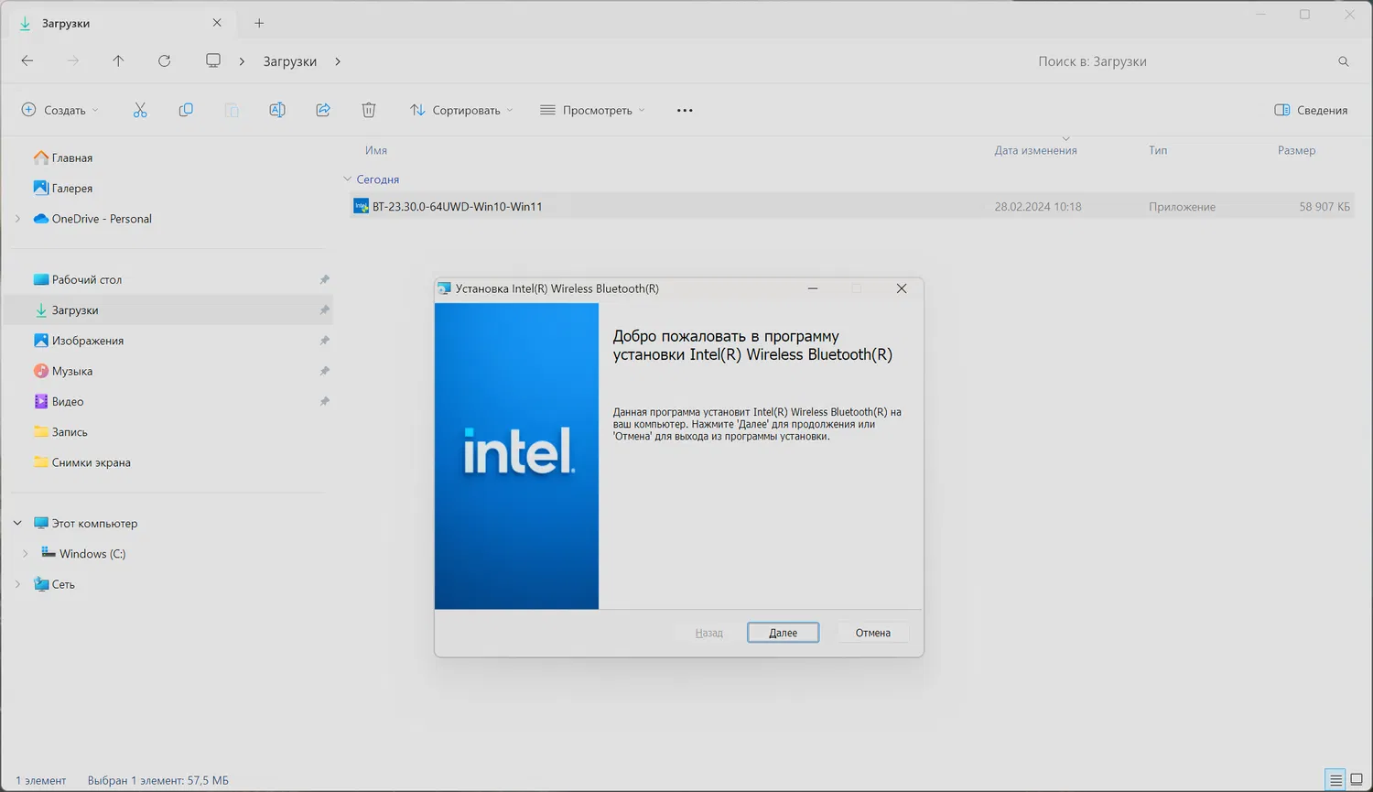Open Сеть in the navigation pane
This screenshot has width=1373, height=792.
pyautogui.click(x=63, y=585)
